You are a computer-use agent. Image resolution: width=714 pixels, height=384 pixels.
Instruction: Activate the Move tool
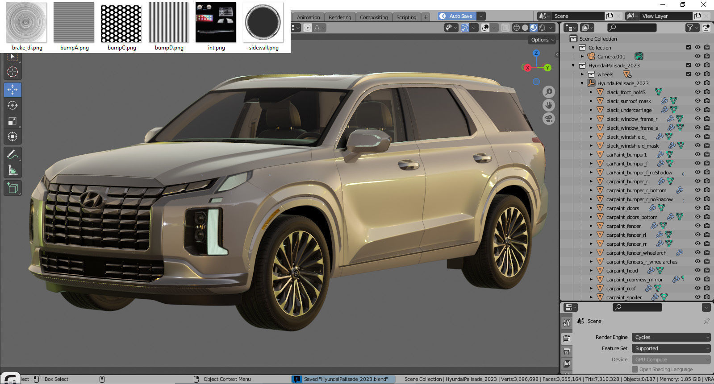[13, 90]
